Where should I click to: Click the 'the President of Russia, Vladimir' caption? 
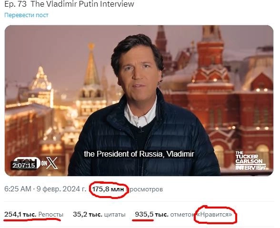(x=139, y=154)
